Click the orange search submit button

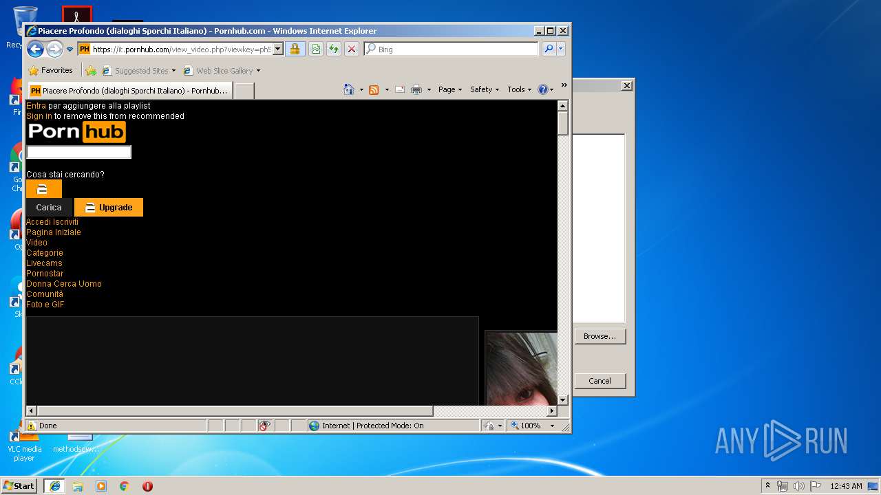44,189
